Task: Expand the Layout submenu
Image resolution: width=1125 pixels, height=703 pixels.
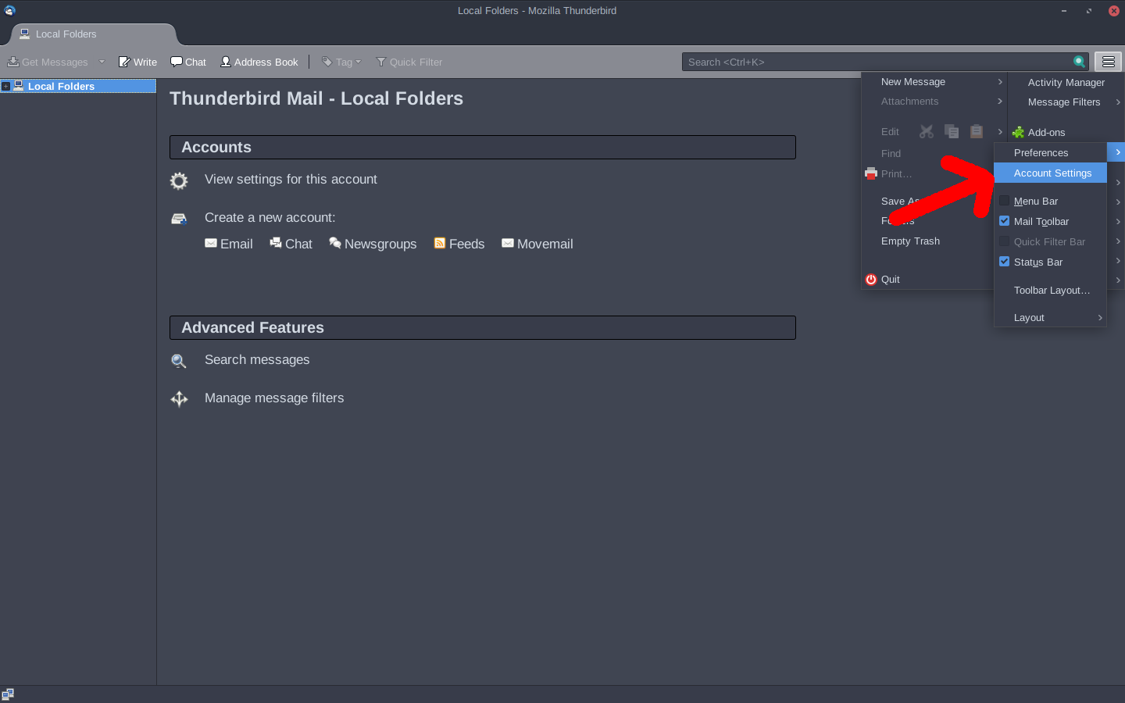Action: (1050, 318)
